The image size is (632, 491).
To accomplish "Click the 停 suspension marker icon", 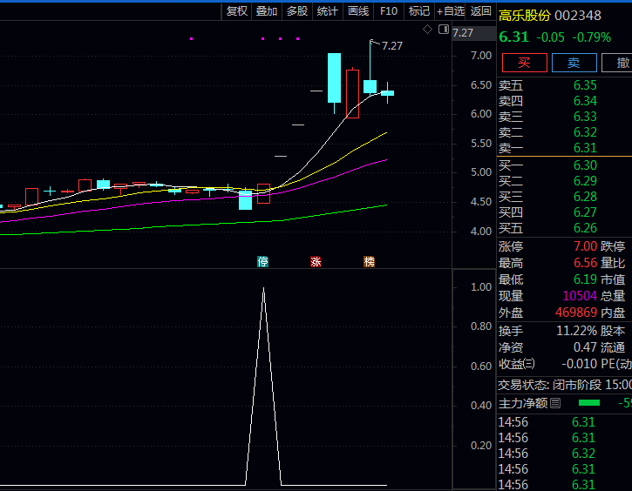I will coord(262,262).
